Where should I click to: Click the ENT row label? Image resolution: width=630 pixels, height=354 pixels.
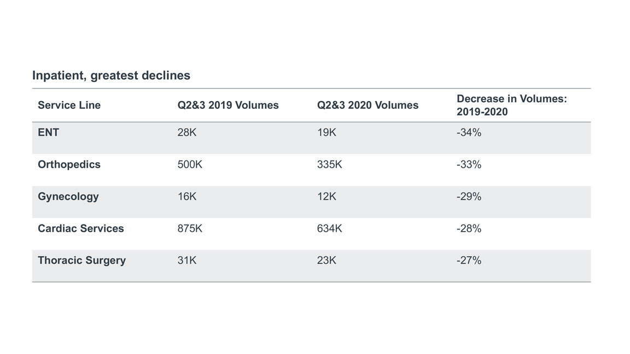[x=48, y=132]
